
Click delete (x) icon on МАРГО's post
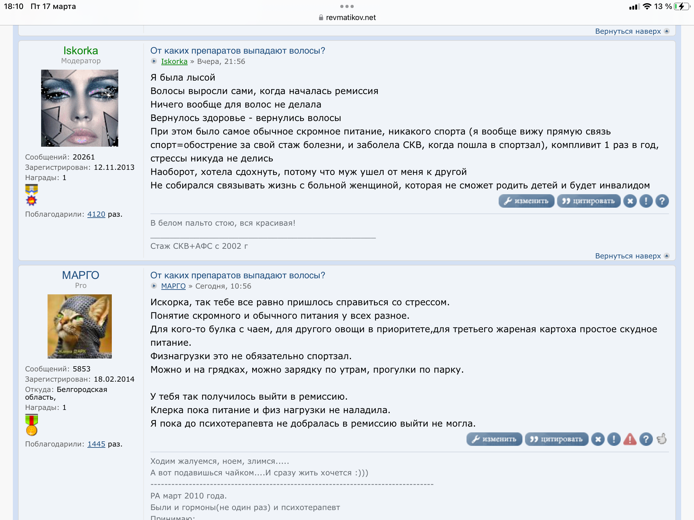tap(598, 439)
